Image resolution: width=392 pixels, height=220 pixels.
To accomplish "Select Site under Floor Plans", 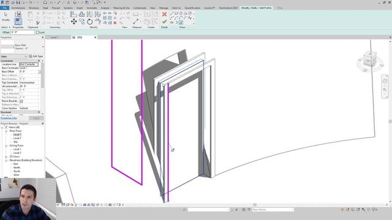I will tap(15, 142).
